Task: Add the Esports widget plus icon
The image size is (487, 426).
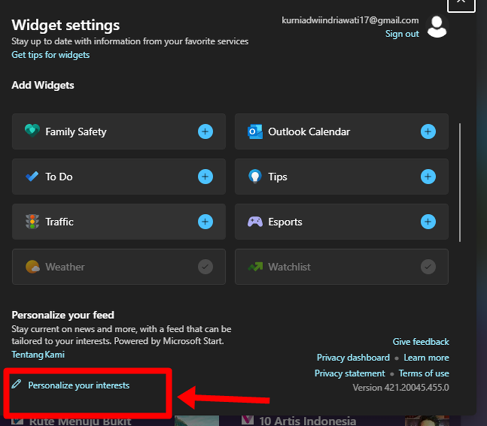Action: coord(428,222)
